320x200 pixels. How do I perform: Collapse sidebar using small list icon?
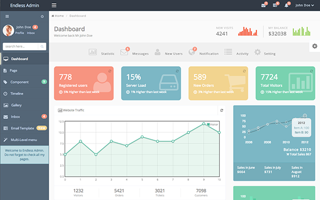tap(7, 17)
